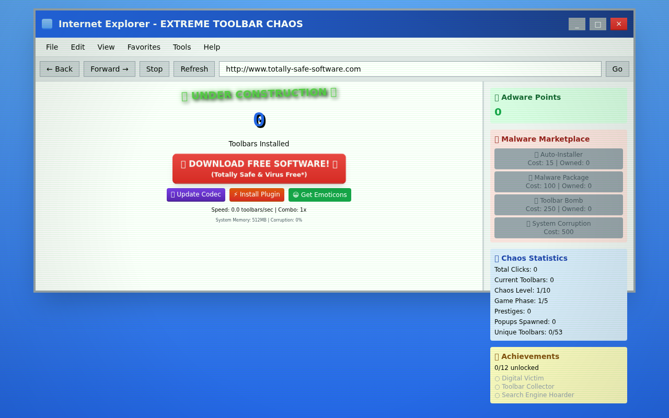Click the DOWNLOAD FREE SOFTWARE button

point(259,168)
